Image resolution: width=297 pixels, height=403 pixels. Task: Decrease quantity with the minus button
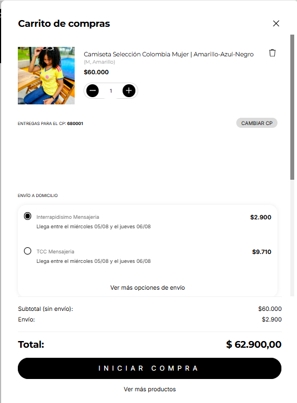click(92, 91)
